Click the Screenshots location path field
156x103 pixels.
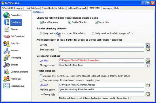[101, 60]
